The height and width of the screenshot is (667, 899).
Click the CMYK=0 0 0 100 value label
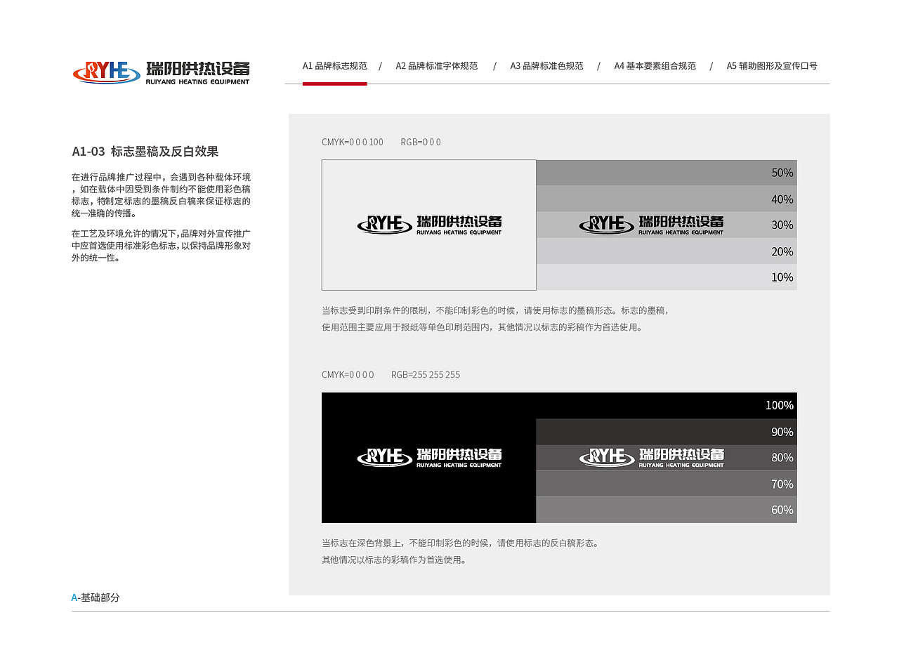[353, 142]
